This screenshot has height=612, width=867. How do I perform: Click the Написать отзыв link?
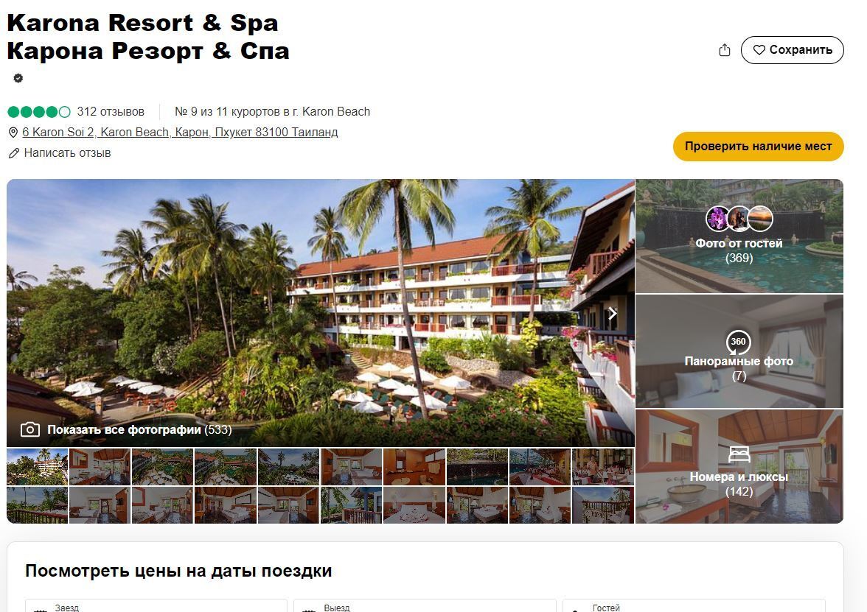click(x=68, y=153)
